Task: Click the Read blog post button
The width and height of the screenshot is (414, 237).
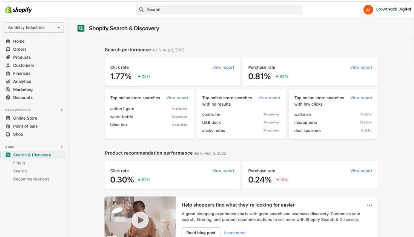Action: pyautogui.click(x=201, y=233)
